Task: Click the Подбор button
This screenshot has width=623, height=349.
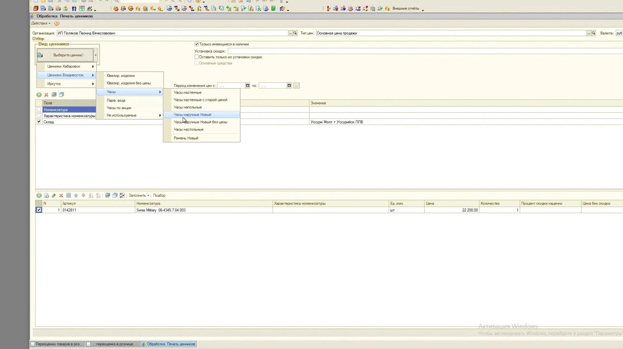Action: click(159, 196)
